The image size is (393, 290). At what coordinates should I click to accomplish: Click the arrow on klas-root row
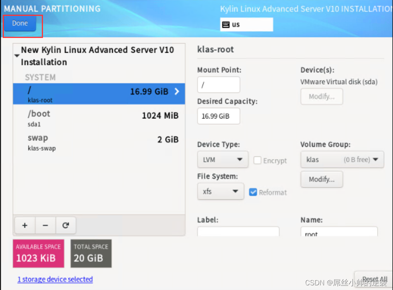(177, 92)
